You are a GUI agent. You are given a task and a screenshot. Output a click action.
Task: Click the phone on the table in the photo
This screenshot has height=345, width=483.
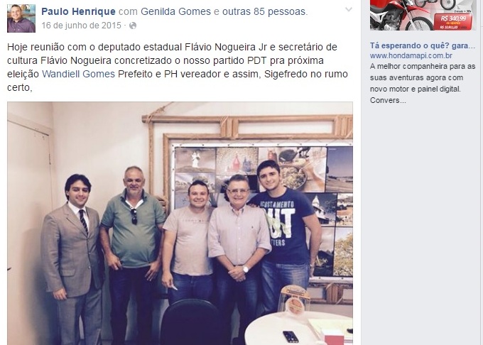click(291, 336)
